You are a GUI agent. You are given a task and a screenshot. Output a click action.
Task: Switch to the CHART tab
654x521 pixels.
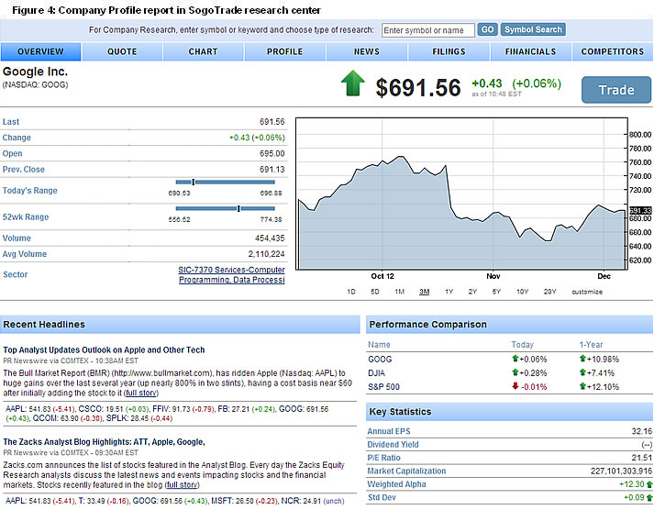(x=203, y=51)
